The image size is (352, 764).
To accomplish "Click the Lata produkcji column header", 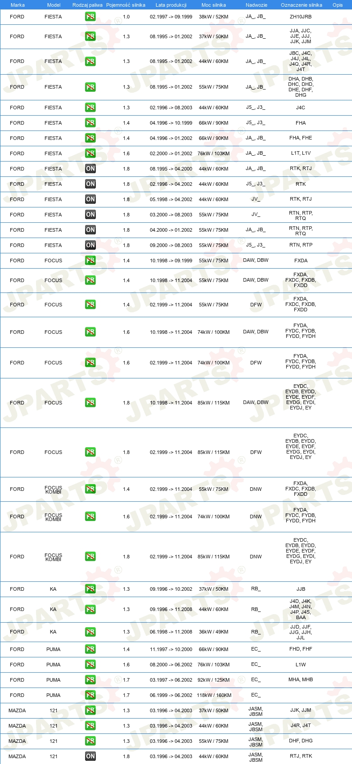I will 171,5.
